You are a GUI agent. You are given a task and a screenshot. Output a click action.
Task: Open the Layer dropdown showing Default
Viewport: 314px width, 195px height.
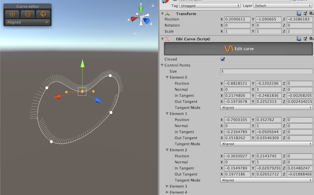[x=283, y=6]
